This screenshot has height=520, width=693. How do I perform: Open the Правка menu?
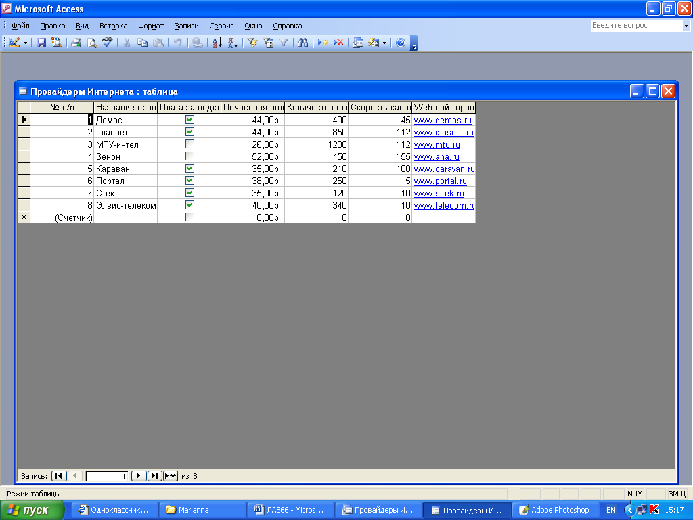(x=53, y=26)
